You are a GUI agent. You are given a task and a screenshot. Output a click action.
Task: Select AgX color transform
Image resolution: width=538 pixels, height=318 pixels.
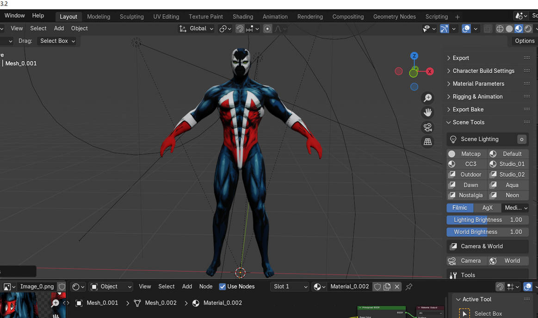487,208
